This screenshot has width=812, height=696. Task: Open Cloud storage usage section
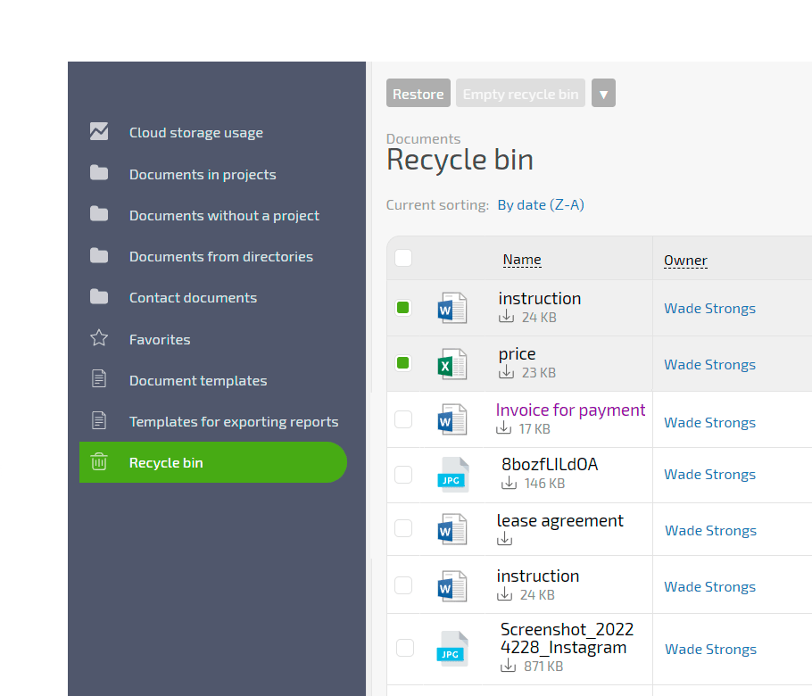195,133
